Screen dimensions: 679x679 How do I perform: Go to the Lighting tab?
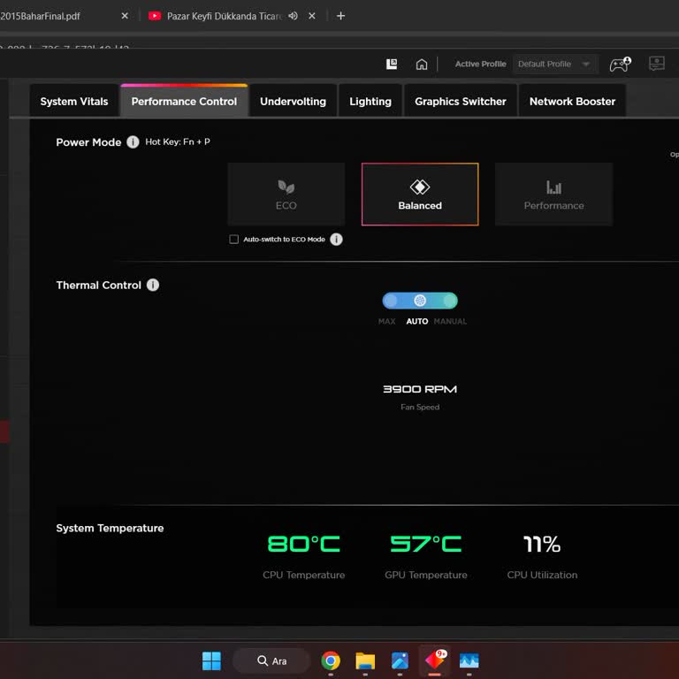click(370, 102)
